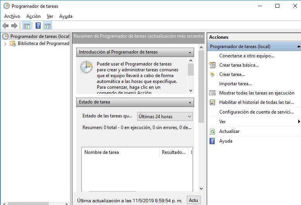Click Importar tarea...
This screenshot has height=205, width=301.
click(x=236, y=84)
